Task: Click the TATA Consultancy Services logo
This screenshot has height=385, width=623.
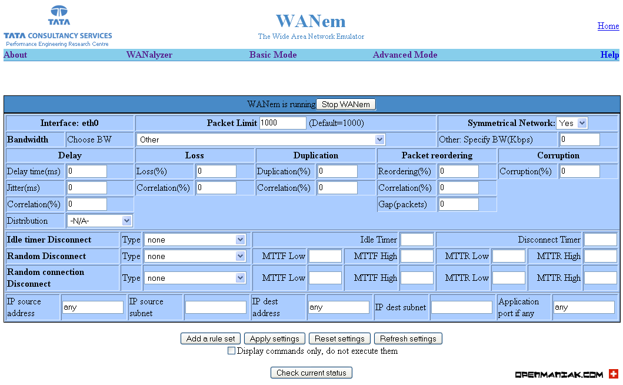Action: tap(58, 26)
